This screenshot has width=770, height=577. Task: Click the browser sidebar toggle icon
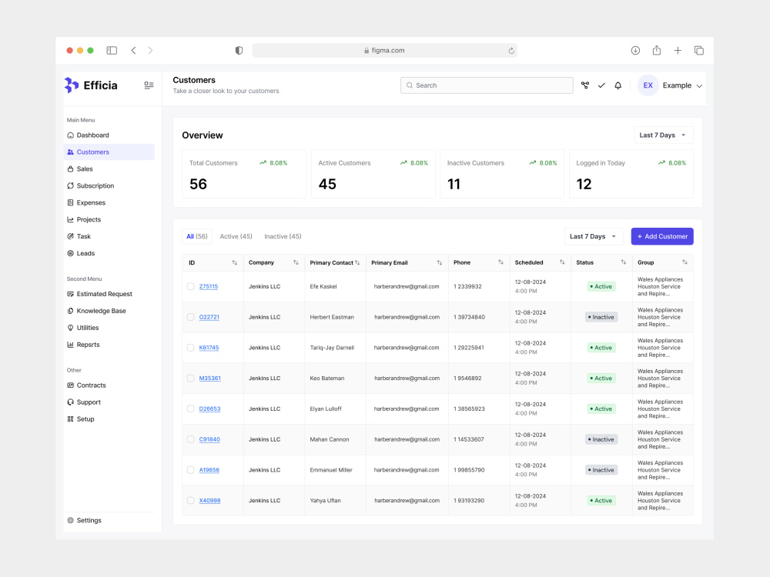[112, 51]
